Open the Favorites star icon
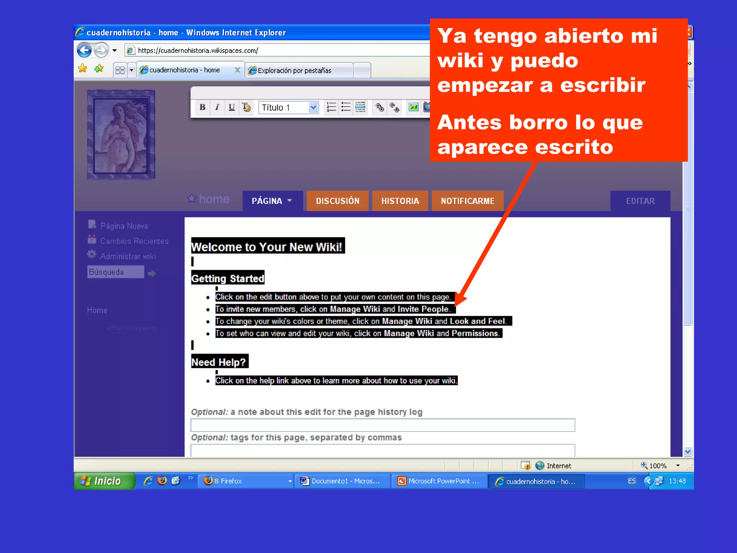Screen dimensions: 737x553 coord(83,68)
